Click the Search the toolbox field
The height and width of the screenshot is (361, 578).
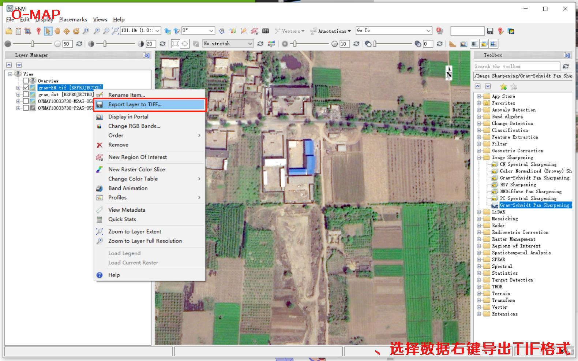coord(517,66)
